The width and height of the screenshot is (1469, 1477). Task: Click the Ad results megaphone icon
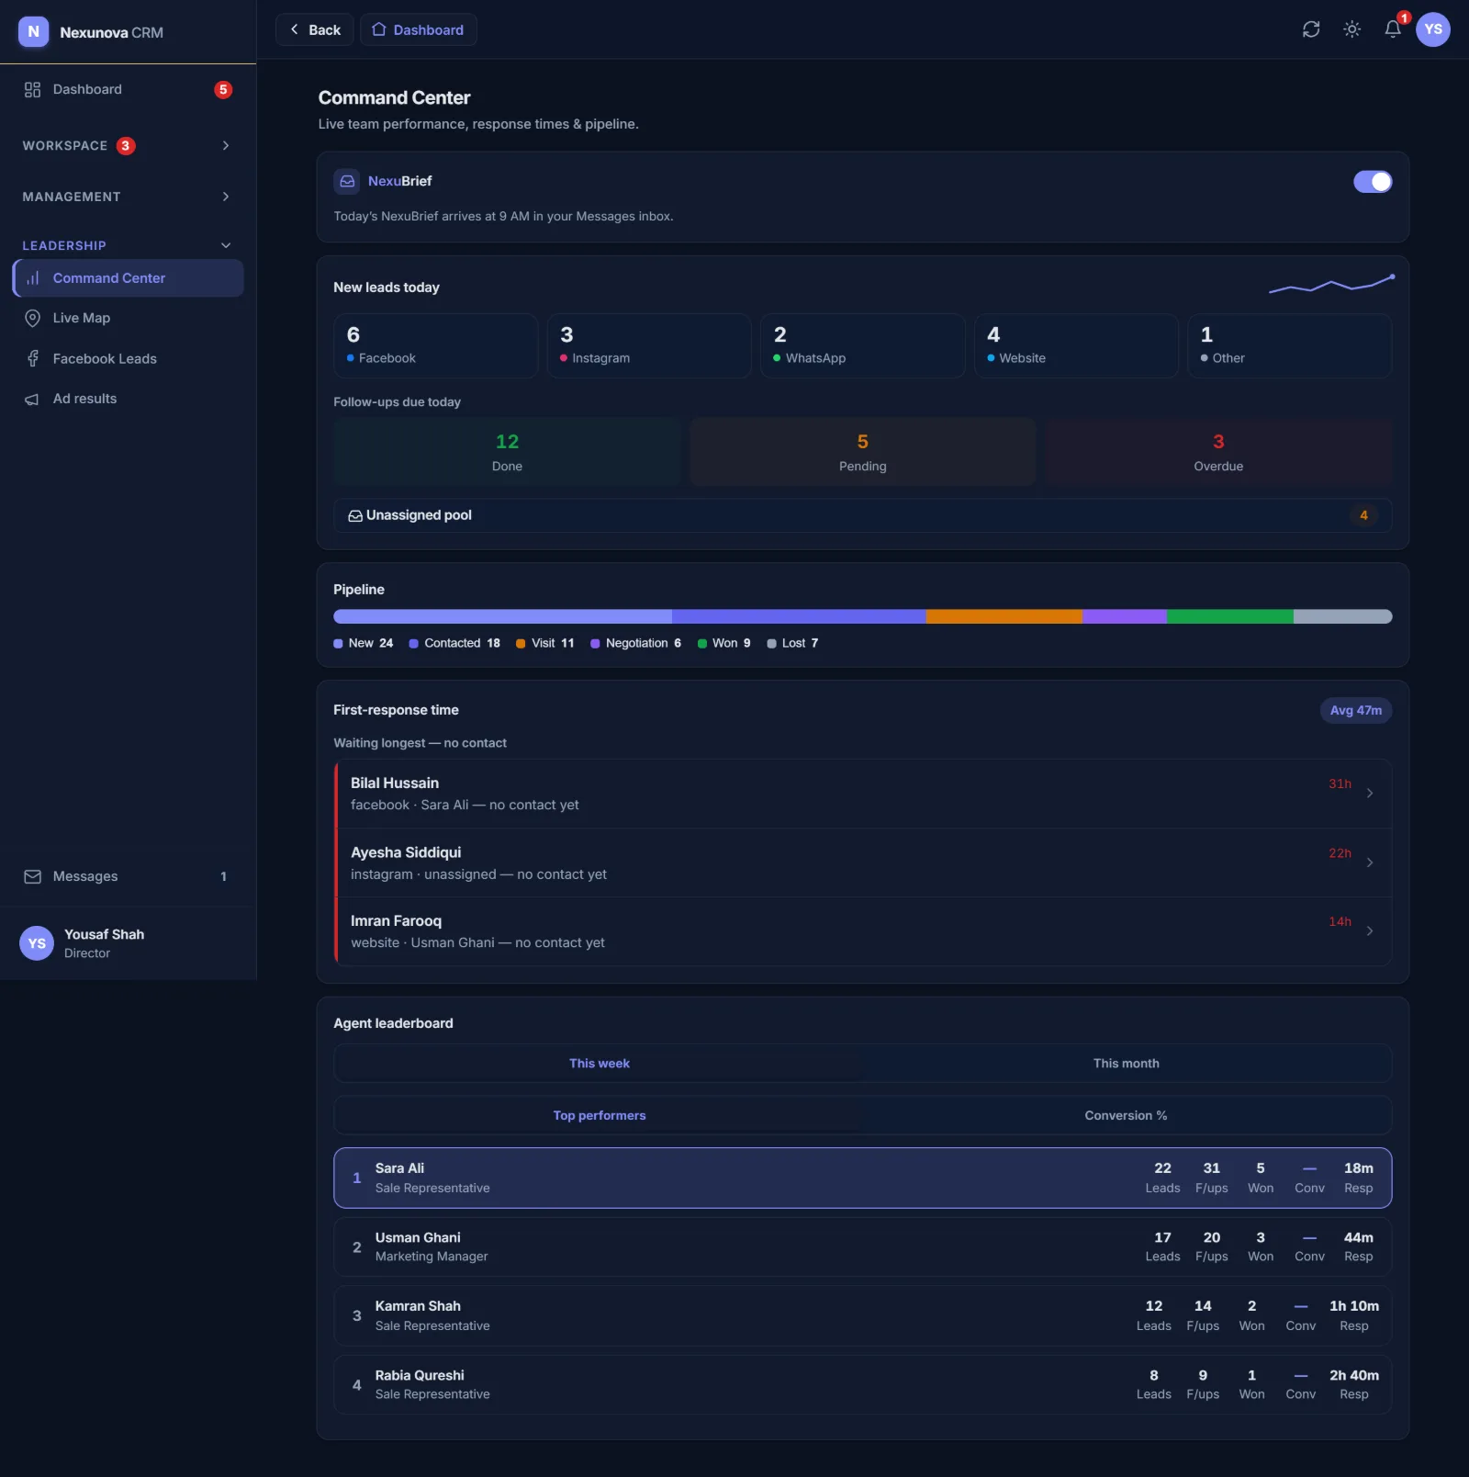(x=32, y=399)
